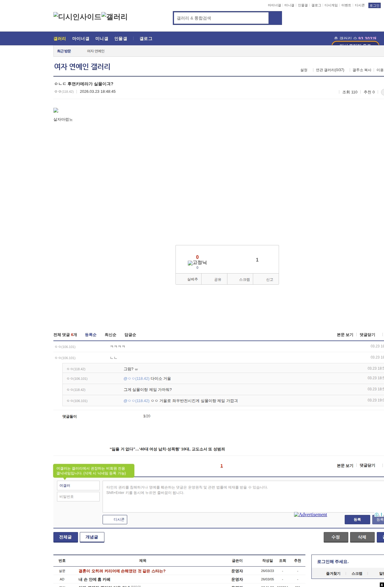Viewport: 384px width, 587px height.
Task: Open the Advertisement image link
Action: [310, 515]
